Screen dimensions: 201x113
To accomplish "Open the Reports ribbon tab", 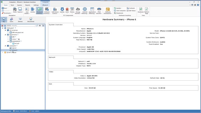I will click(28, 5).
